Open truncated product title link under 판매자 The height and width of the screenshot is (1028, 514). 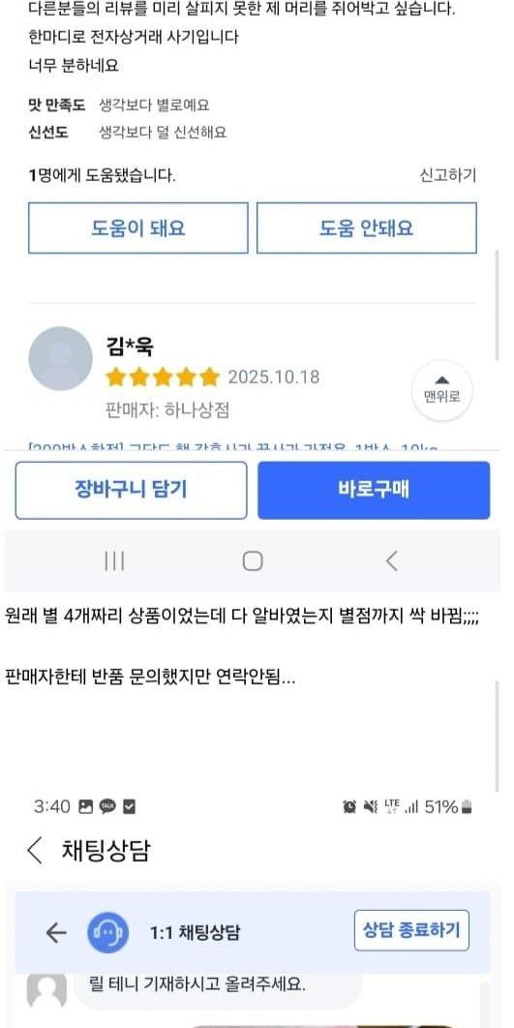tap(232, 446)
